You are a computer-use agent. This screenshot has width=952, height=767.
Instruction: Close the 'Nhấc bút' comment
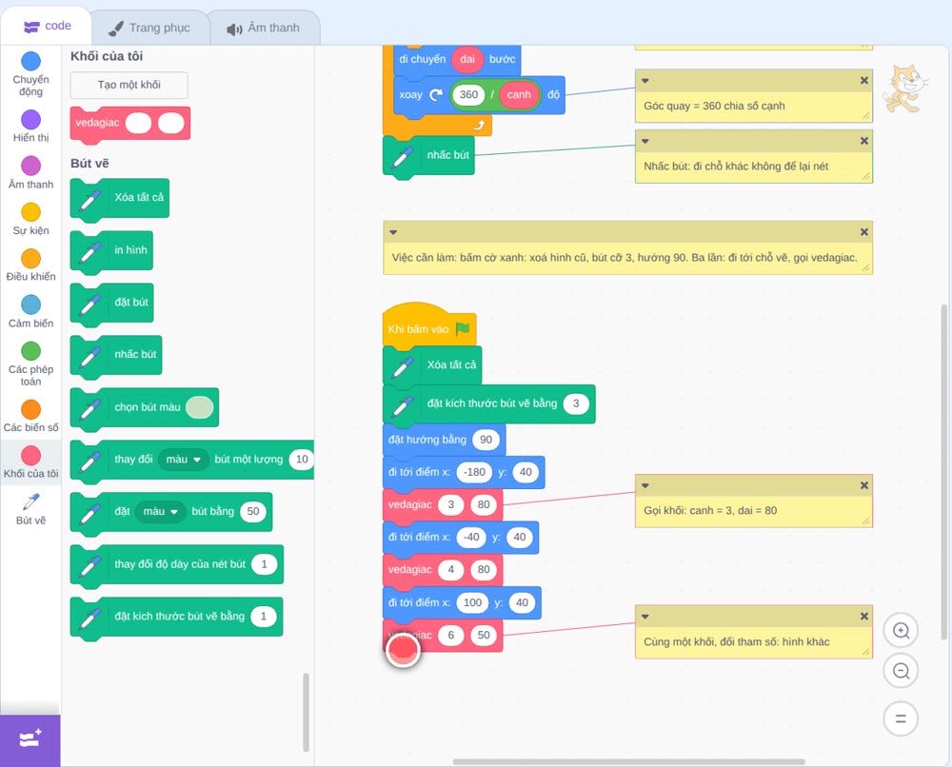(x=864, y=142)
